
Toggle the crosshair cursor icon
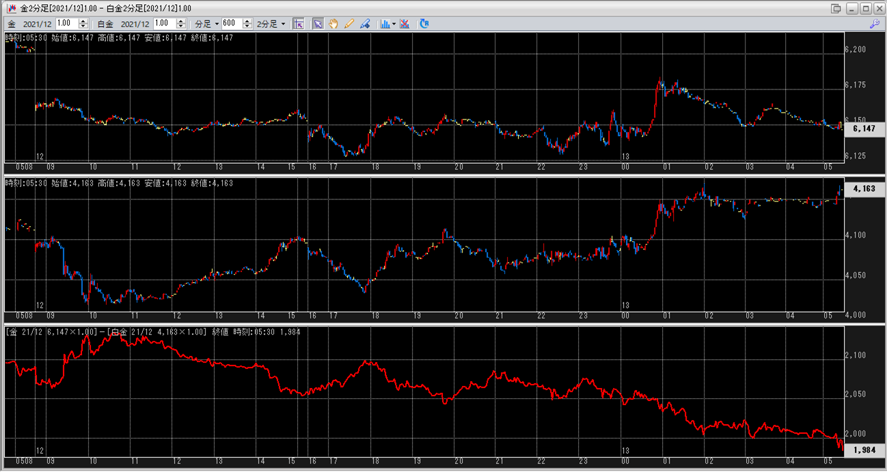click(299, 23)
